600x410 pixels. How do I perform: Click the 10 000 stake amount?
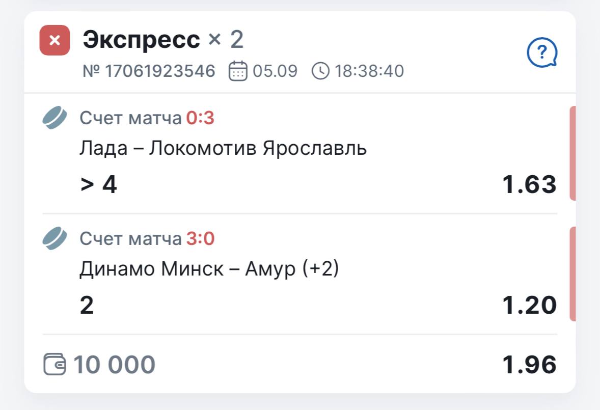115,365
